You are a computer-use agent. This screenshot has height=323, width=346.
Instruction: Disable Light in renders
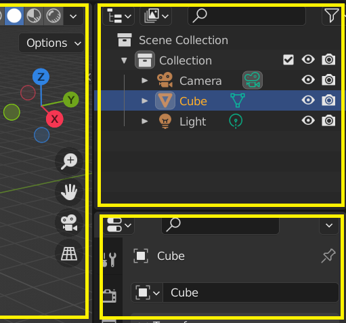click(328, 120)
